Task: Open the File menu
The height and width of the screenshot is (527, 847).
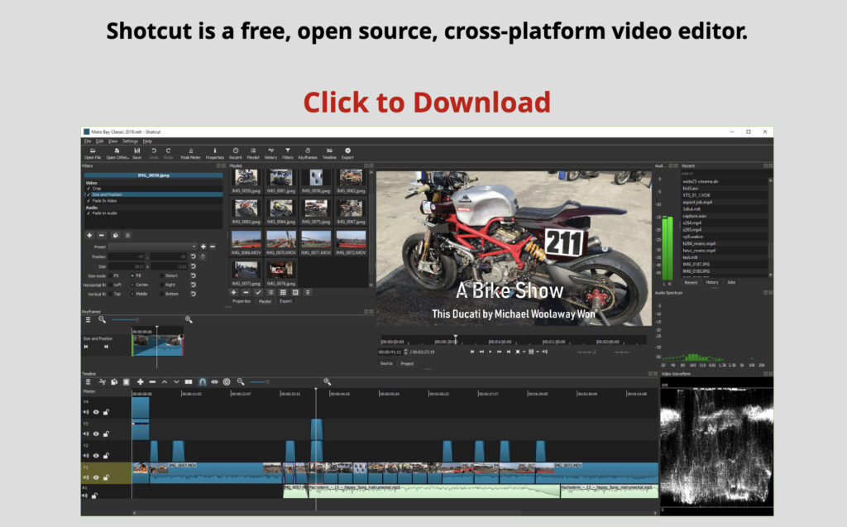Action: [x=88, y=141]
